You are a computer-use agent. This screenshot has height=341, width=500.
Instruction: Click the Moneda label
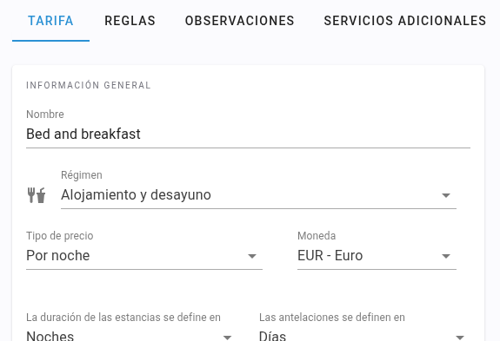(317, 236)
